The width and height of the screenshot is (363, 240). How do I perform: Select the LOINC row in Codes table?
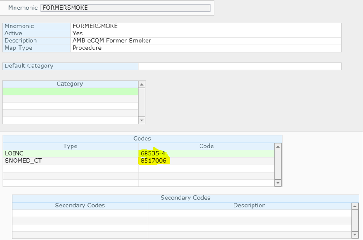[138, 154]
